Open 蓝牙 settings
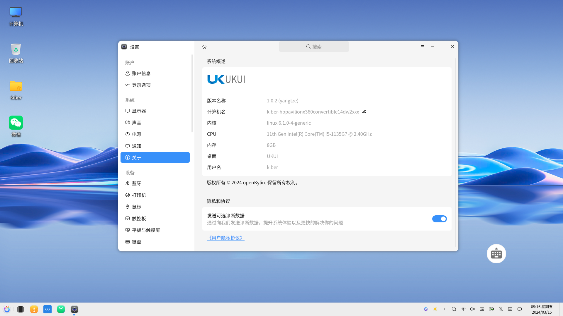 tap(155, 183)
